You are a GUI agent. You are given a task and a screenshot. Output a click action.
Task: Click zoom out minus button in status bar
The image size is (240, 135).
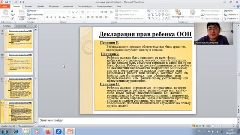coord(213,126)
